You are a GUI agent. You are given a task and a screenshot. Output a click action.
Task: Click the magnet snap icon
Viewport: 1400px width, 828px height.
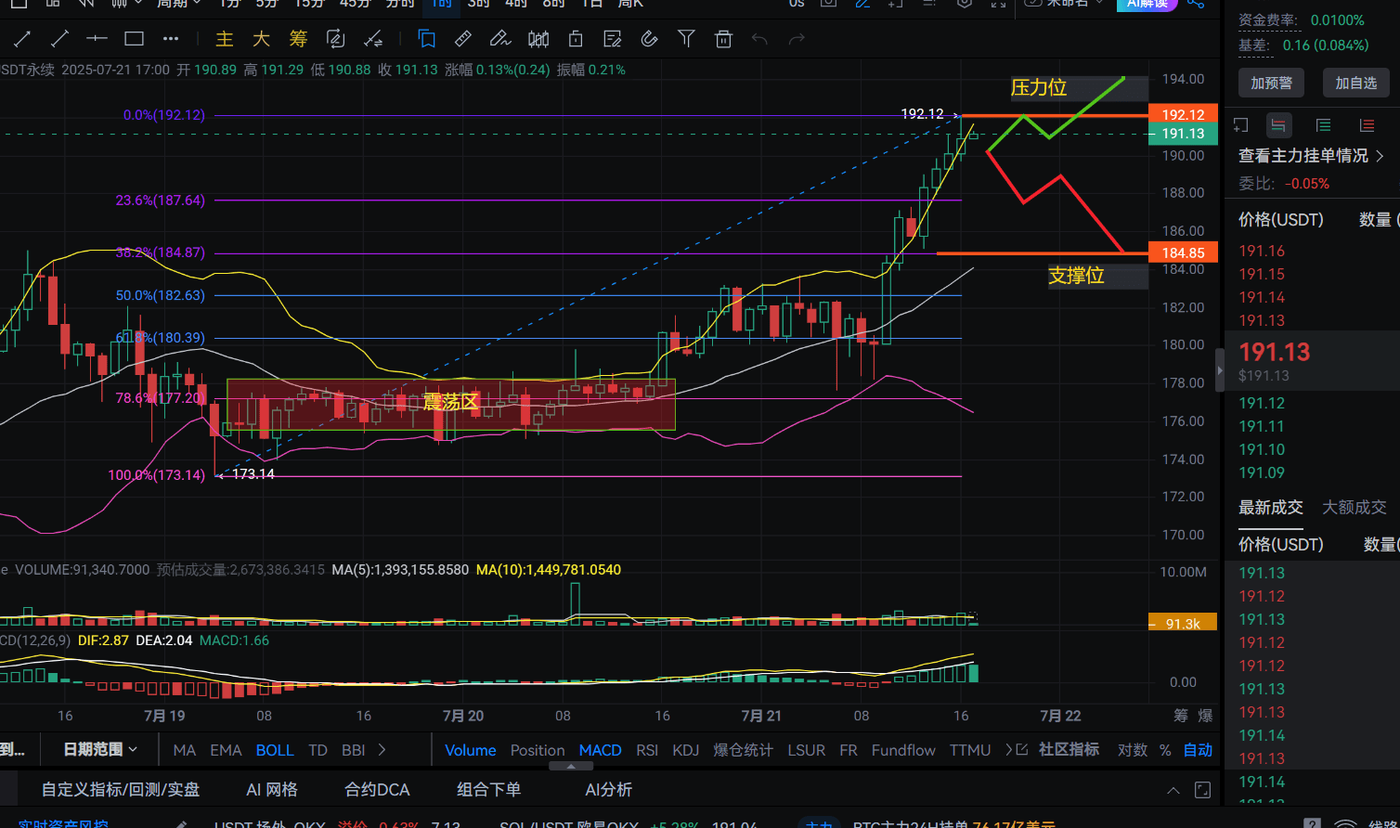(x=649, y=39)
